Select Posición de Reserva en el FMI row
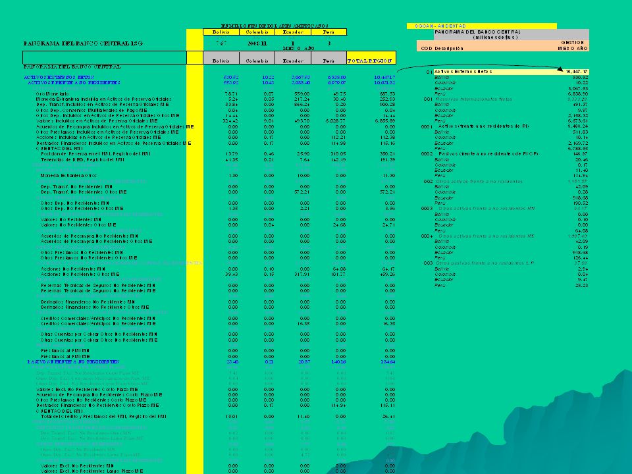Image resolution: width=632 pixels, height=474 pixels. click(x=96, y=153)
